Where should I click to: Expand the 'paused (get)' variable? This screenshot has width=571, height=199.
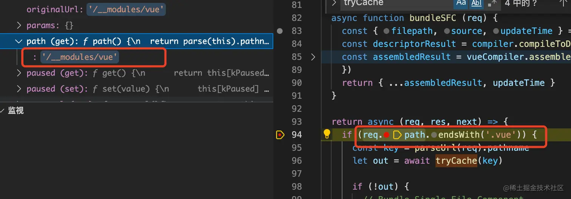click(x=19, y=73)
